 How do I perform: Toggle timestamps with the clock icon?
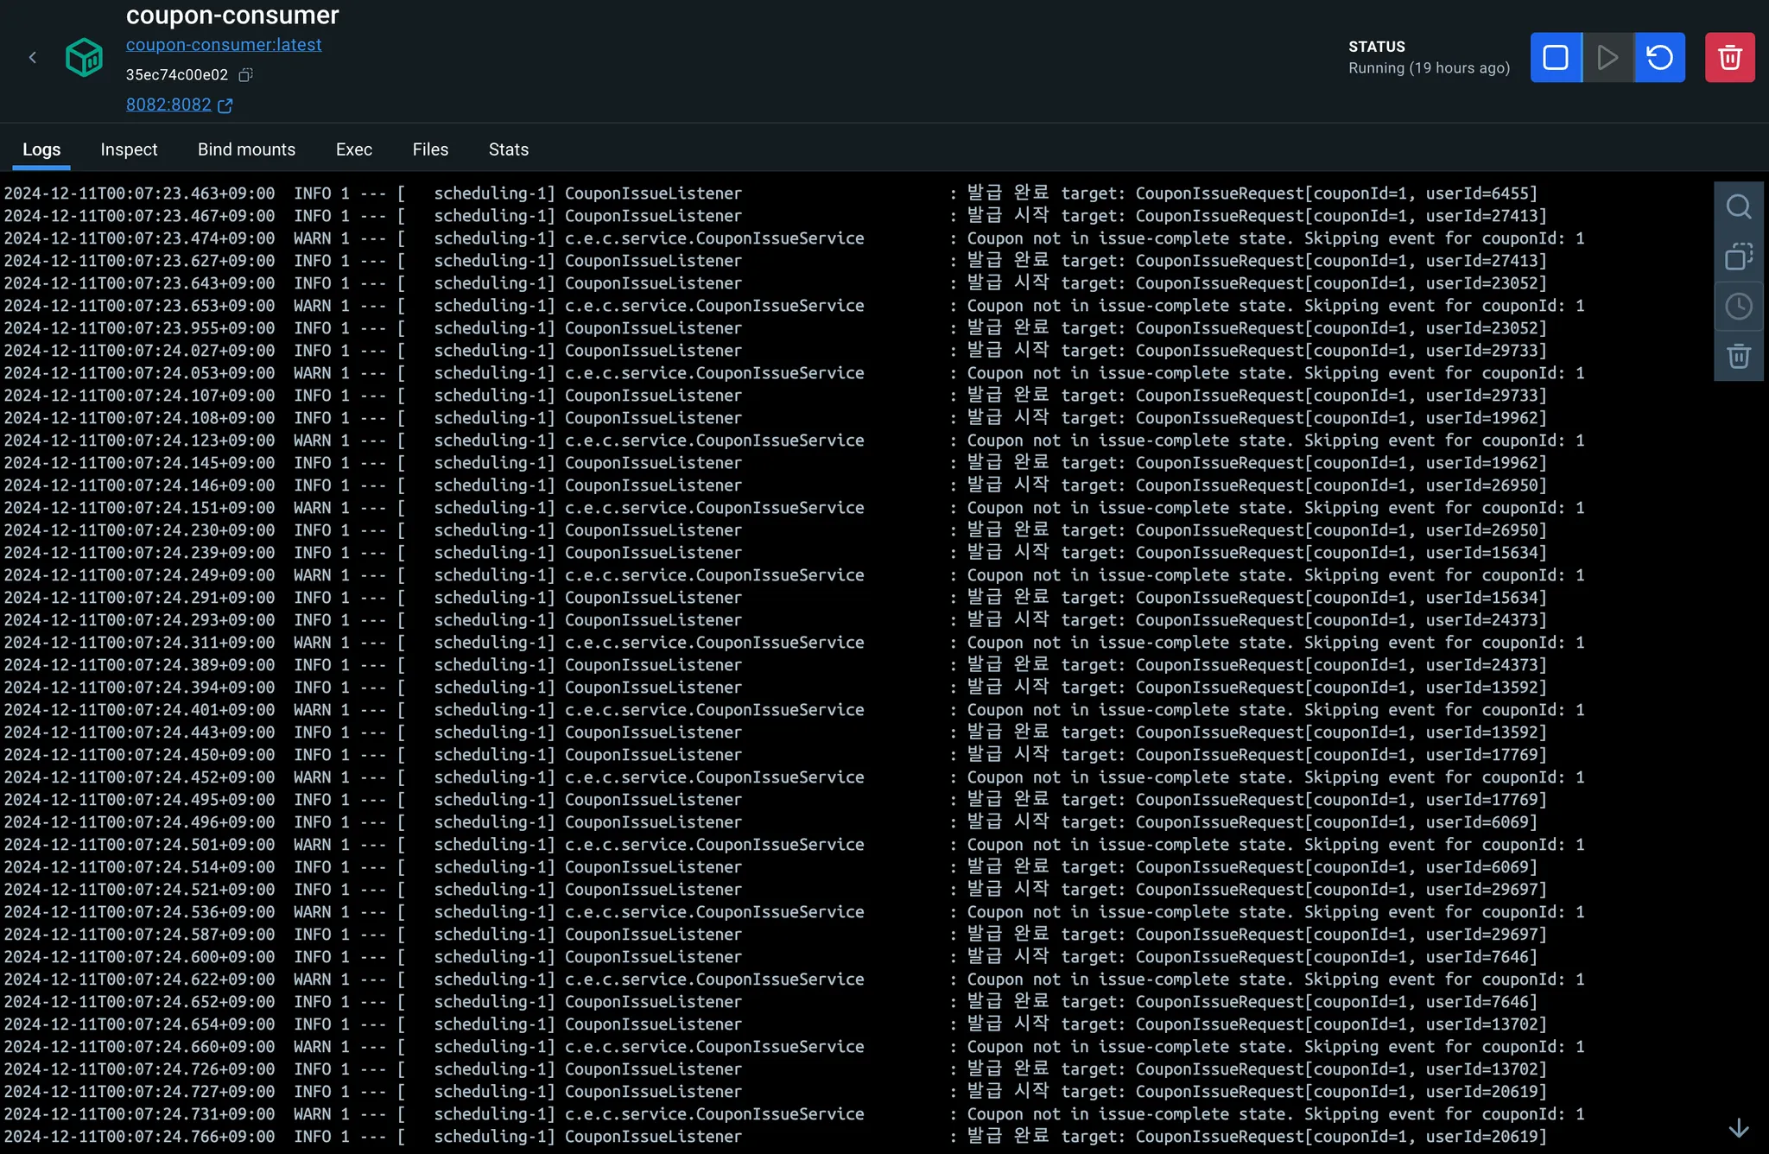click(x=1738, y=307)
